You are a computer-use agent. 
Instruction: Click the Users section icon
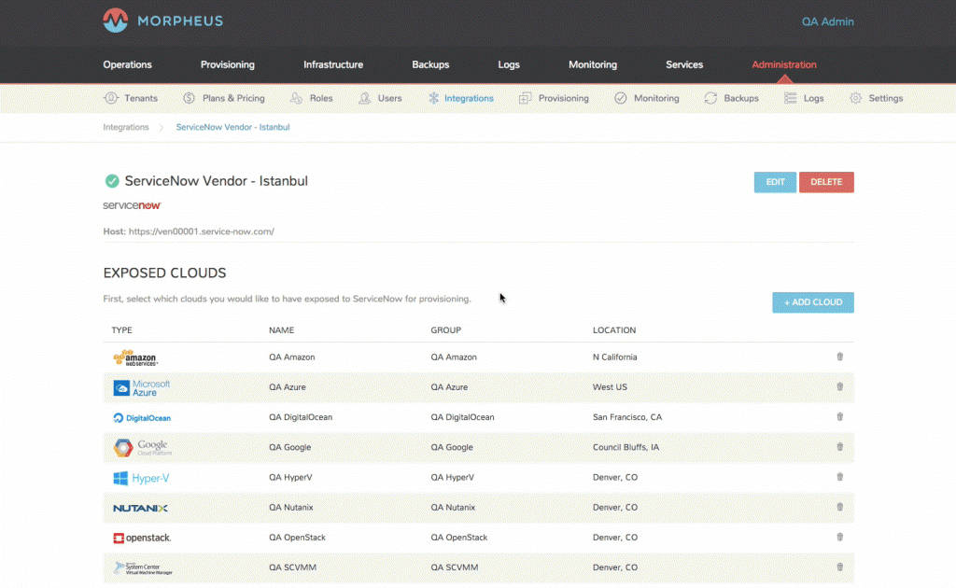coord(364,98)
